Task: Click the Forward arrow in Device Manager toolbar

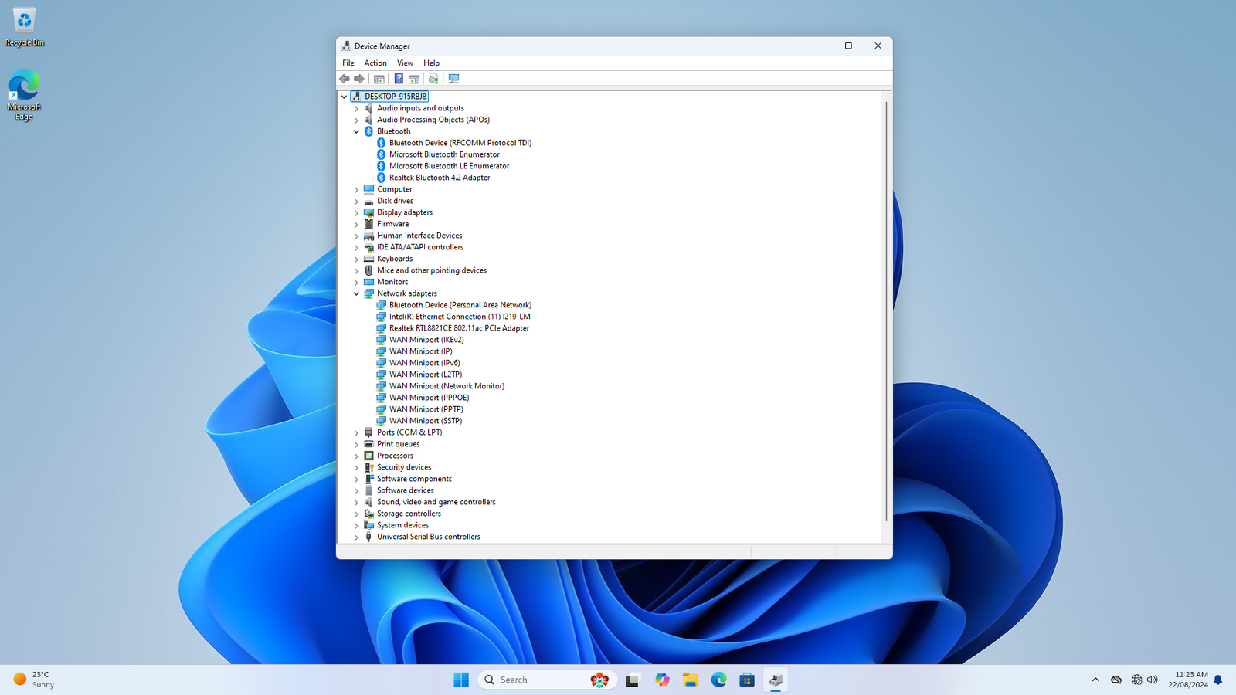Action: (359, 79)
